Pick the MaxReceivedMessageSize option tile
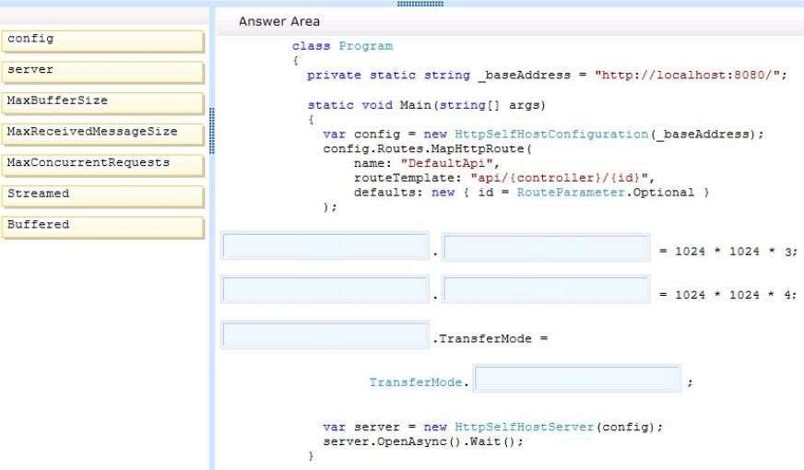The height and width of the screenshot is (470, 804). [102, 135]
